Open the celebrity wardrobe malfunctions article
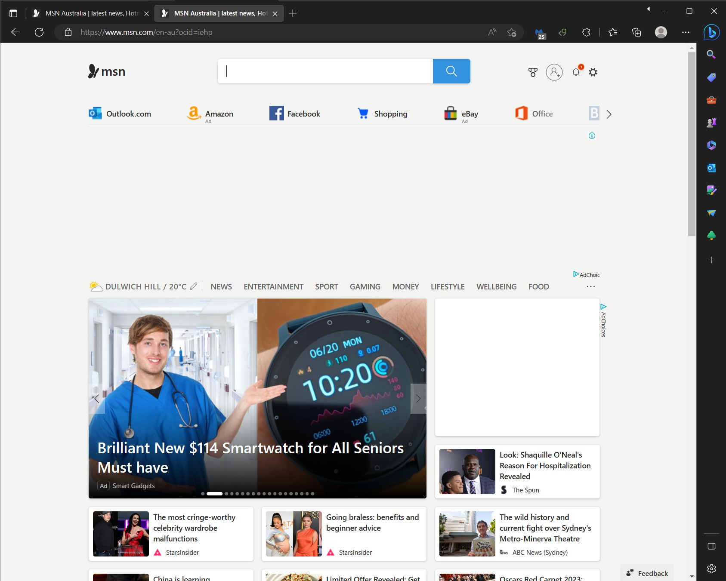The image size is (726, 581). point(171,534)
